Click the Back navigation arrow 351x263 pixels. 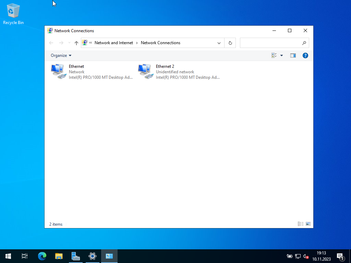[x=51, y=43]
